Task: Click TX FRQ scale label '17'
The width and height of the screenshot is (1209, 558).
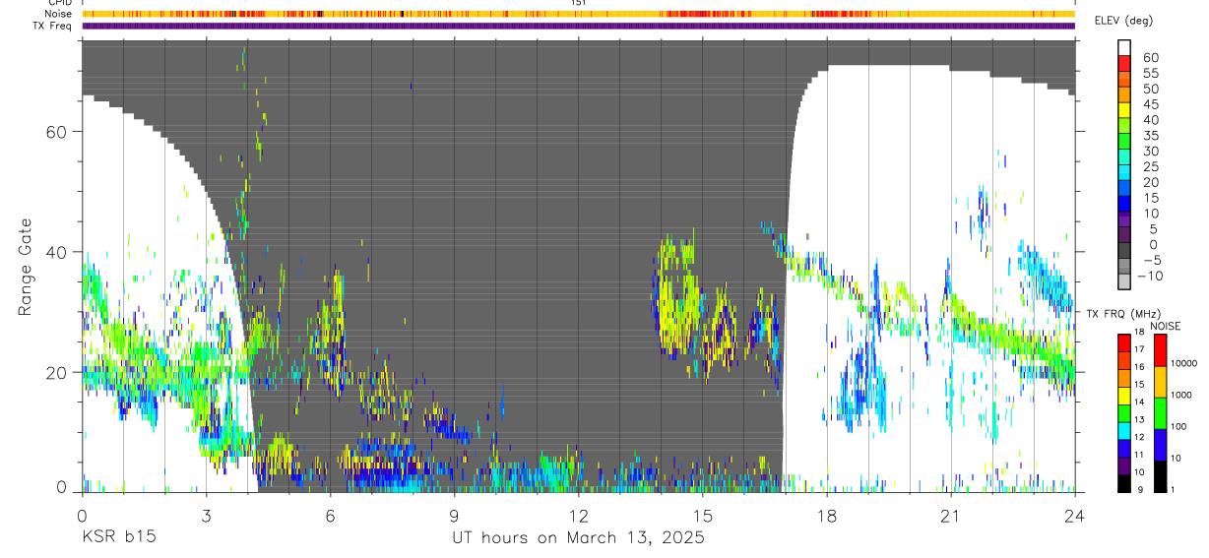Action: point(1141,349)
